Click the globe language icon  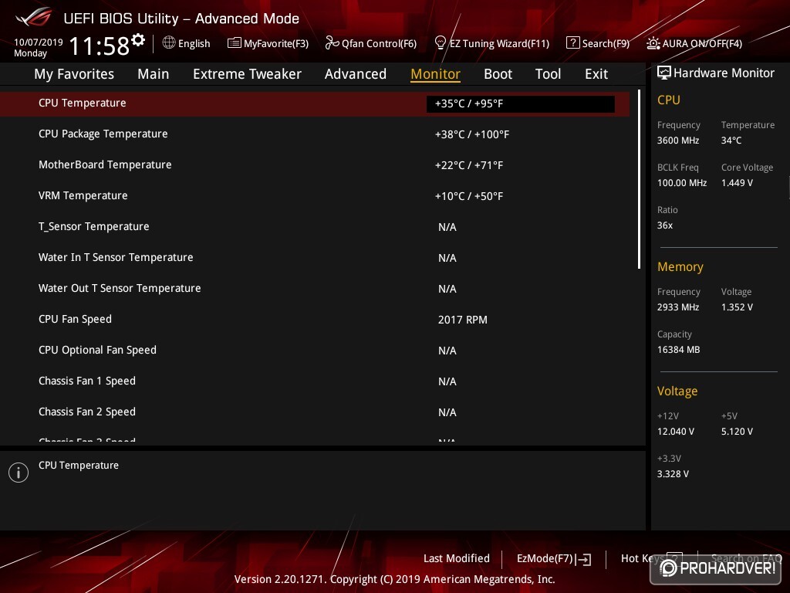click(x=169, y=43)
